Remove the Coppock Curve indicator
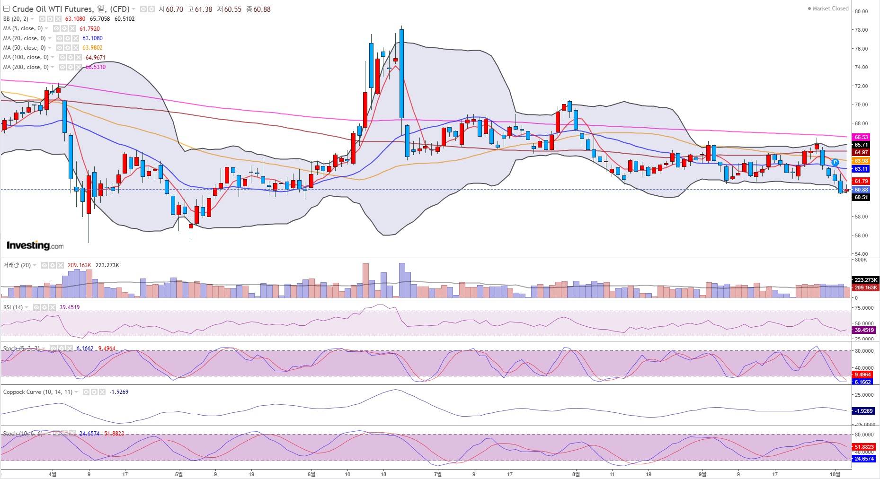Viewport: 880px width, 479px height. point(102,392)
